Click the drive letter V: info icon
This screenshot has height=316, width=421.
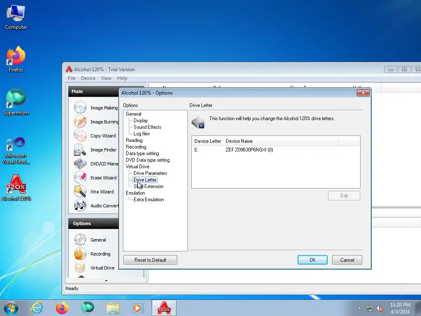point(198,122)
